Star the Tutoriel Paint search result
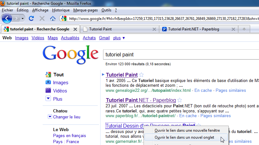 (x=141, y=75)
